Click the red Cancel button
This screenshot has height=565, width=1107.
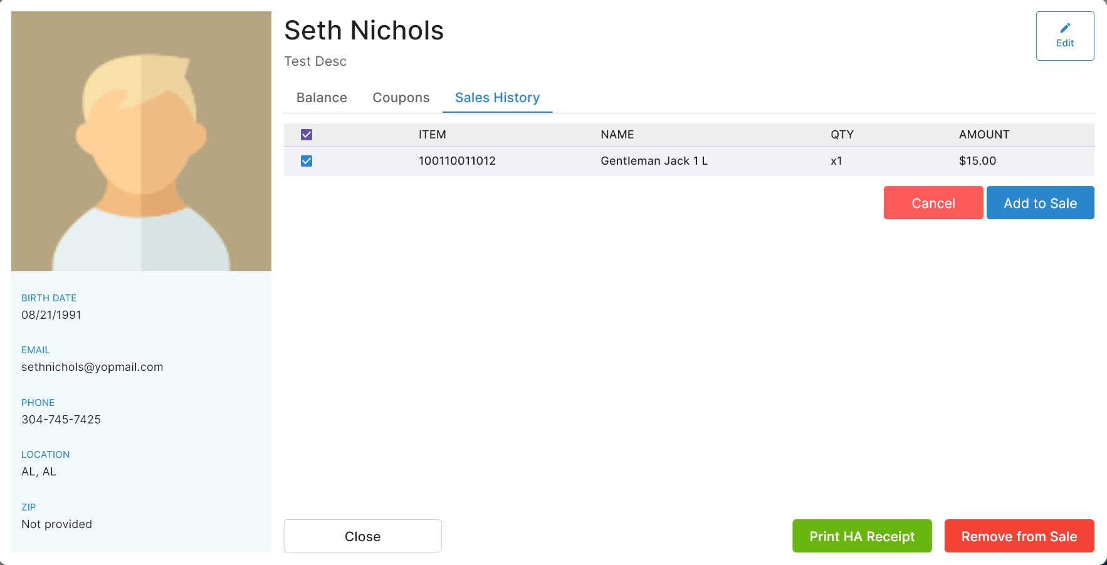coord(933,203)
